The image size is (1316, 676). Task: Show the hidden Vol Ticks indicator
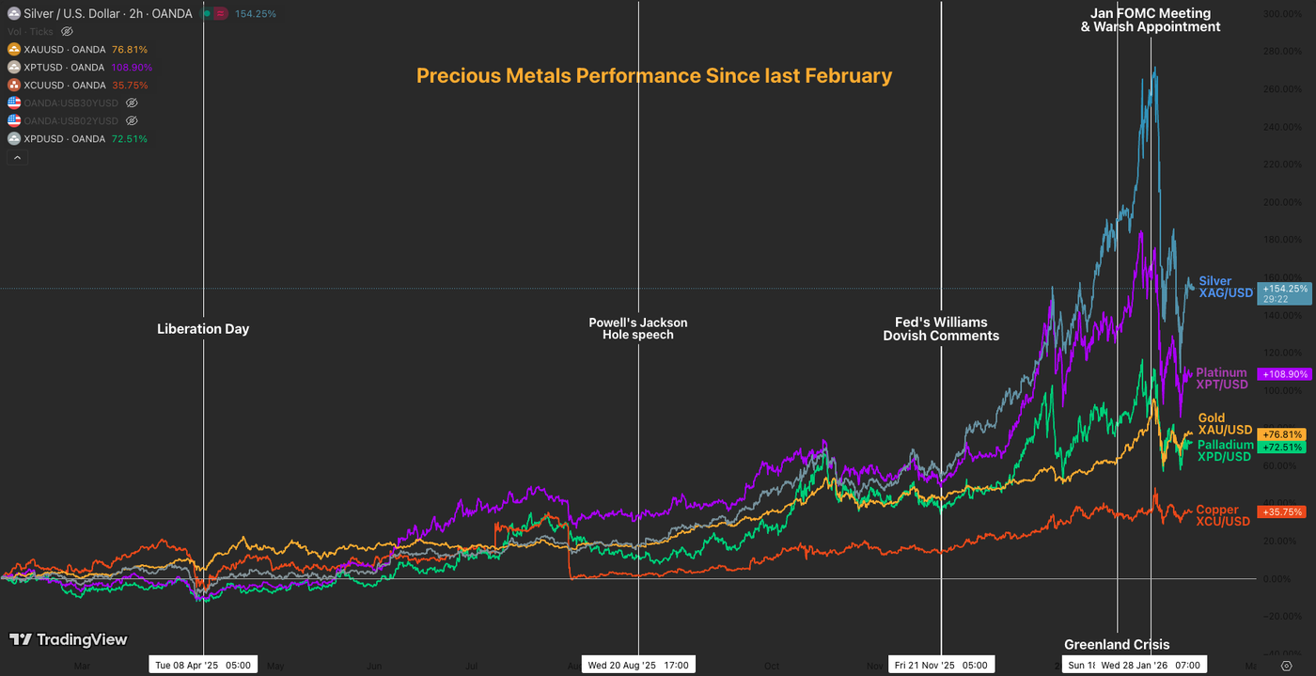(x=67, y=31)
